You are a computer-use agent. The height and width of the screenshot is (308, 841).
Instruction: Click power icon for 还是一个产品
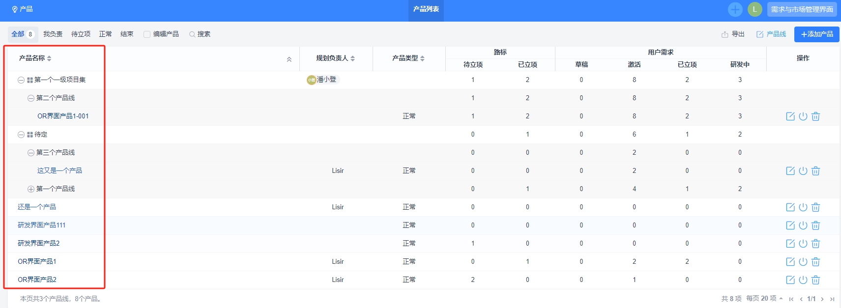pos(803,207)
